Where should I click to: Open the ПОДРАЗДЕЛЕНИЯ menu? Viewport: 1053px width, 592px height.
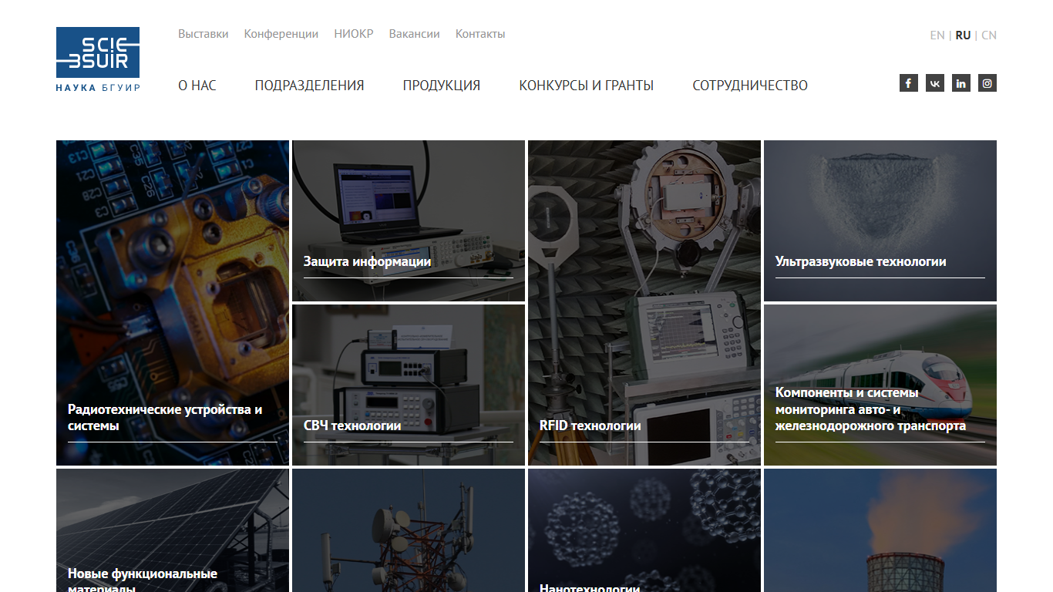point(310,86)
